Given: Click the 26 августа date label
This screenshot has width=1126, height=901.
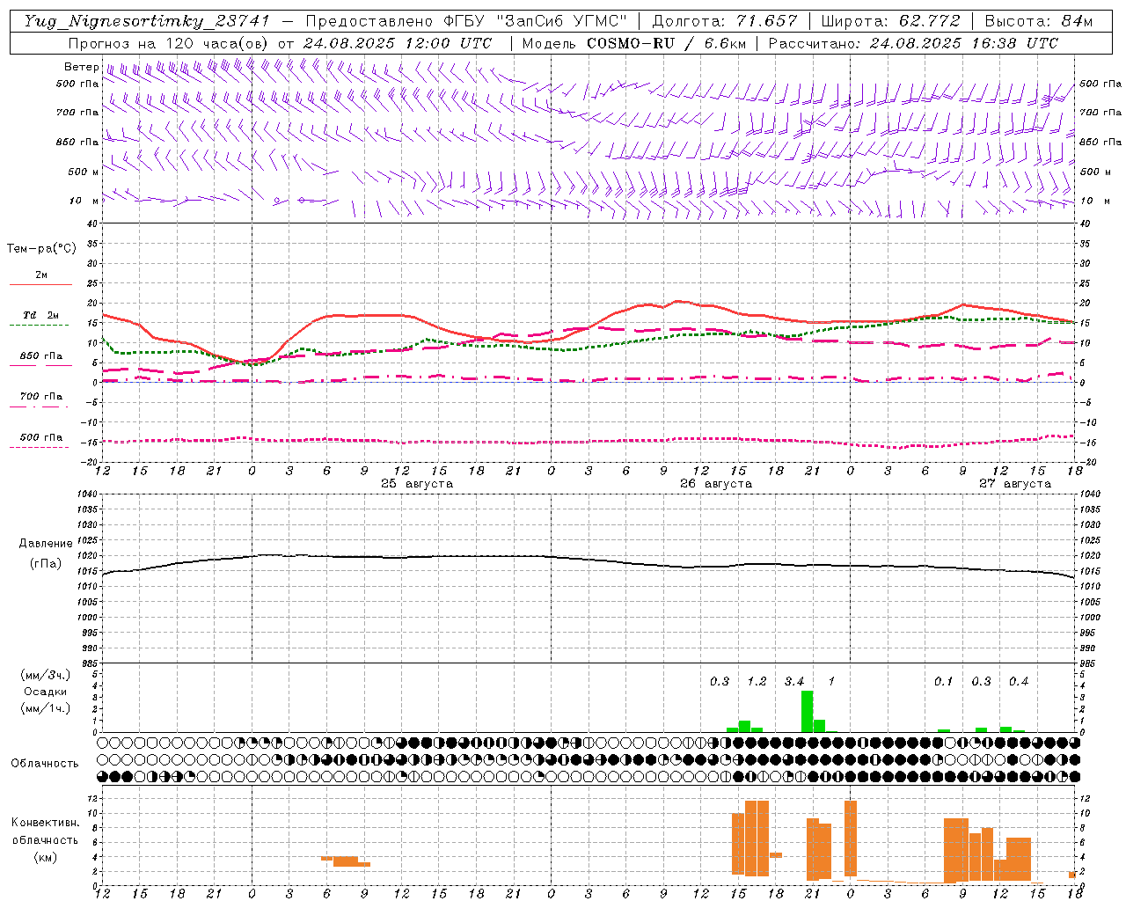Looking at the screenshot, I should tap(716, 484).
